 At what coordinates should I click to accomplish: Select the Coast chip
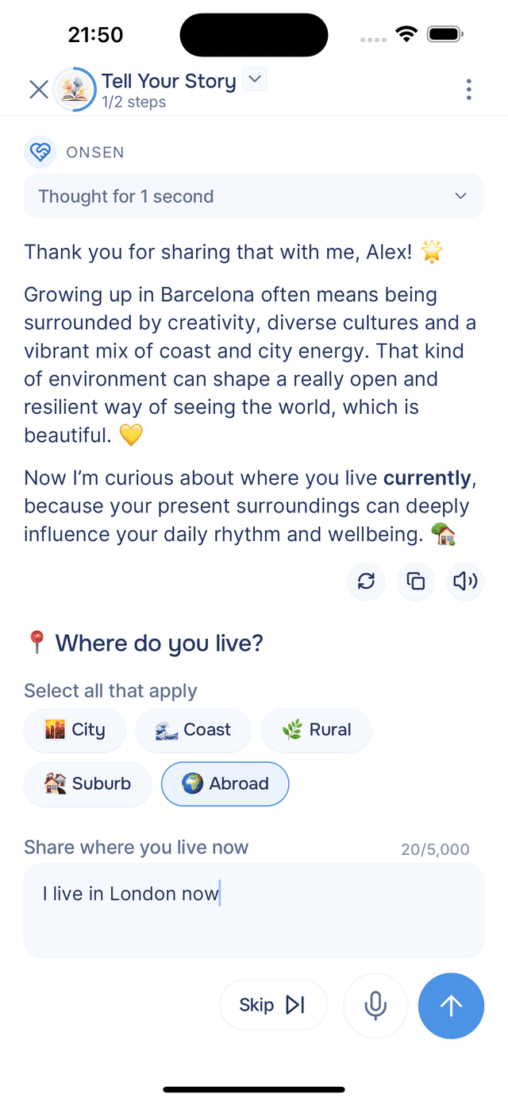(193, 729)
